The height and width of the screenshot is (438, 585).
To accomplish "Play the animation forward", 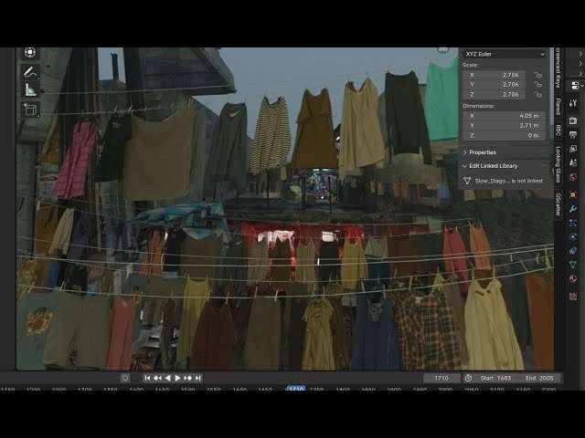I will point(178,378).
